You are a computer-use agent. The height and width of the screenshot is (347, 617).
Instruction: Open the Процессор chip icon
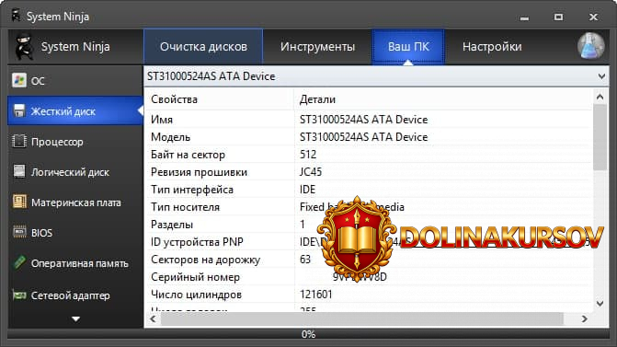(x=19, y=142)
